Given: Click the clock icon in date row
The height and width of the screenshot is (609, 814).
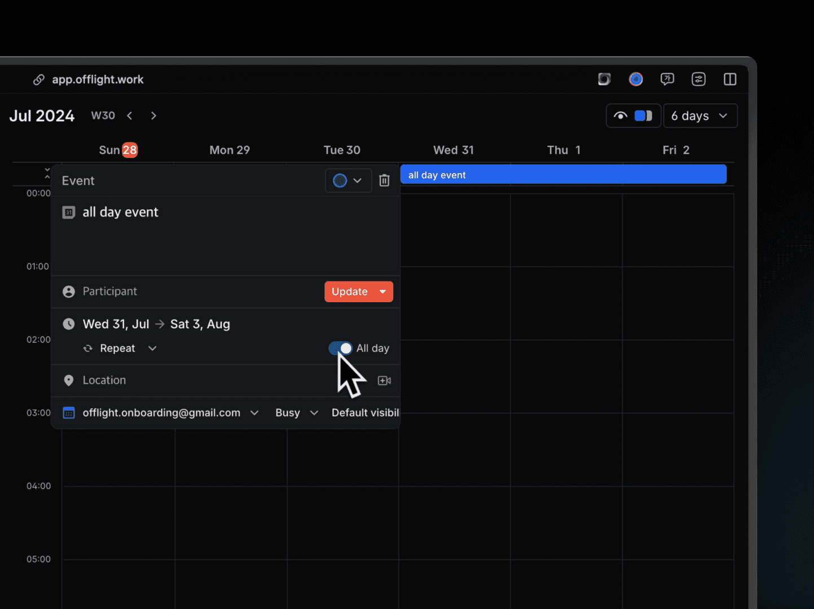Looking at the screenshot, I should [69, 324].
